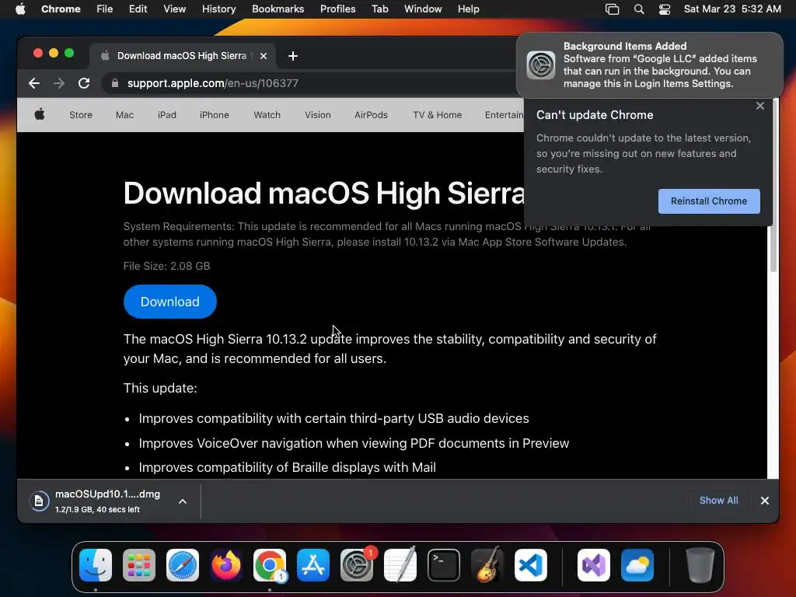Open the View menu
796x597 pixels.
click(x=174, y=9)
